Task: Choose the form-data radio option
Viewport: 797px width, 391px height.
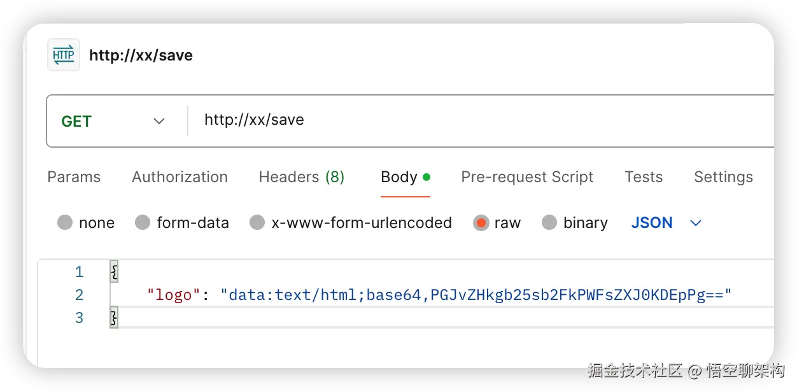Action: [143, 223]
